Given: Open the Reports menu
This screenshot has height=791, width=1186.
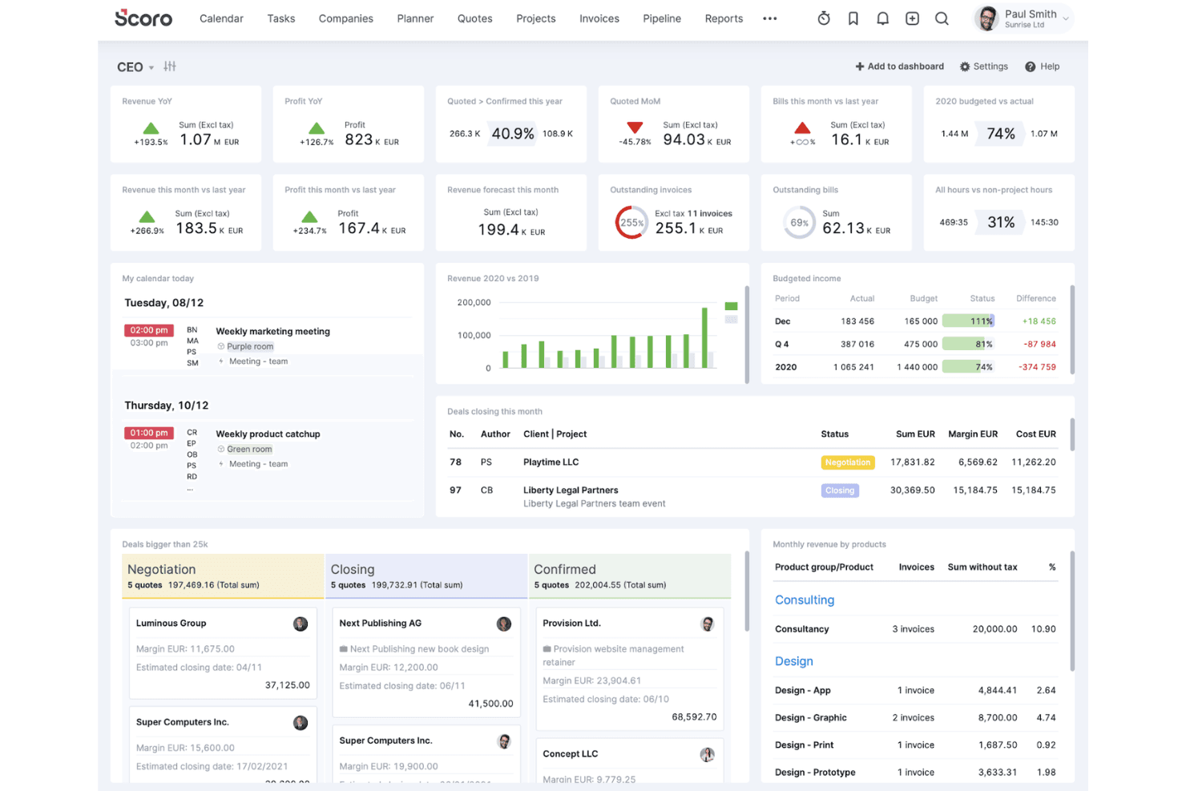Looking at the screenshot, I should (724, 18).
